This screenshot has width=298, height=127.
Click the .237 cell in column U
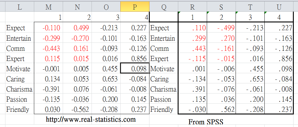click(x=279, y=109)
